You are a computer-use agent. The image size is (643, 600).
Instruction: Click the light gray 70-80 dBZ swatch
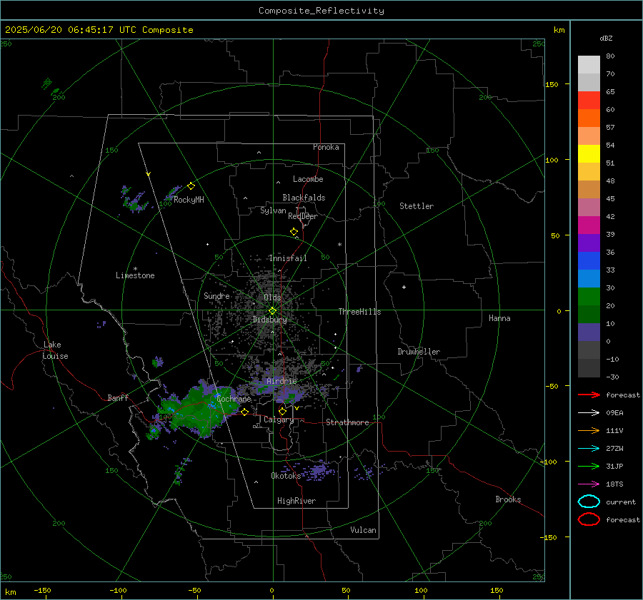pos(589,65)
